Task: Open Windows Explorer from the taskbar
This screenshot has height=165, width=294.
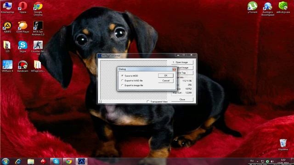Action: click(x=31, y=161)
